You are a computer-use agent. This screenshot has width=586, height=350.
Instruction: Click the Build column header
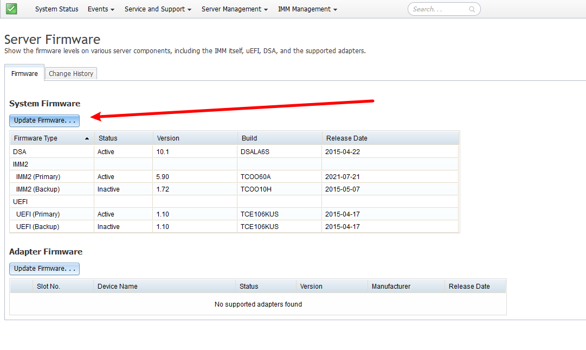(249, 138)
